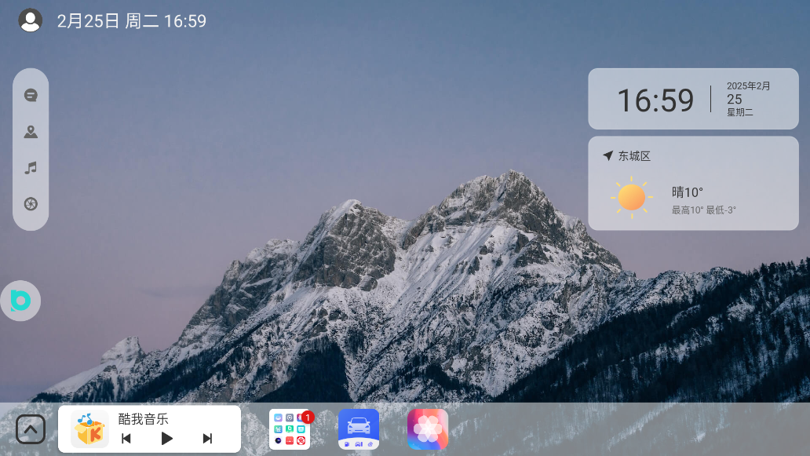Click the 最高10° 最低-3° forecast text
This screenshot has height=456, width=810.
[703, 210]
